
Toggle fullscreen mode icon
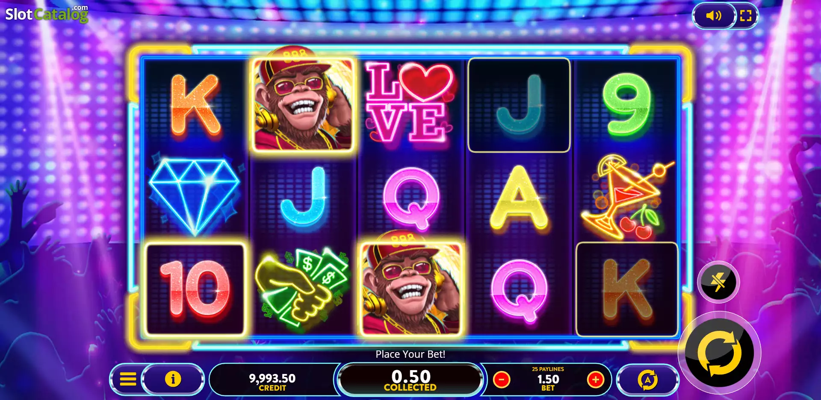click(x=746, y=16)
